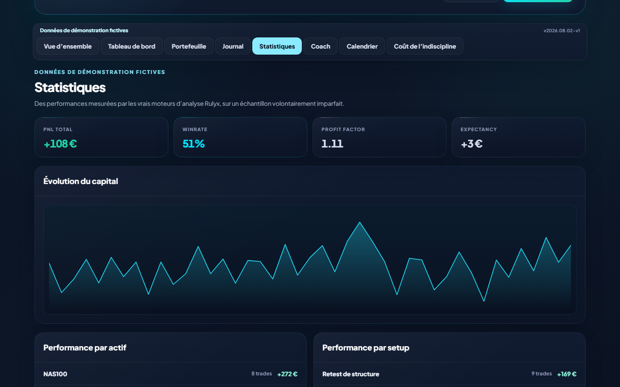The width and height of the screenshot is (620, 387).
Task: Click the version label v2026.08.02-v1
Action: [x=562, y=30]
